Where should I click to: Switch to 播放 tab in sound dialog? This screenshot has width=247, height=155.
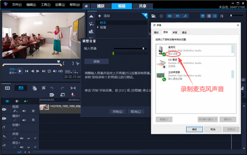(156, 33)
